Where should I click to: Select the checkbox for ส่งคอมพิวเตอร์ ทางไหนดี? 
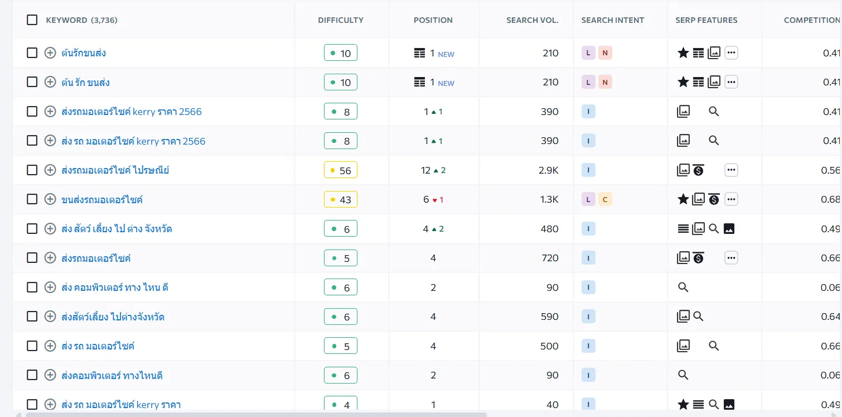pyautogui.click(x=32, y=375)
